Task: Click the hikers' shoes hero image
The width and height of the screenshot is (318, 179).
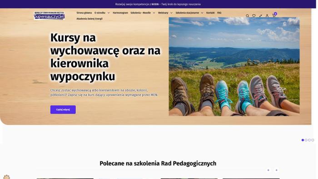Action: click(x=234, y=66)
